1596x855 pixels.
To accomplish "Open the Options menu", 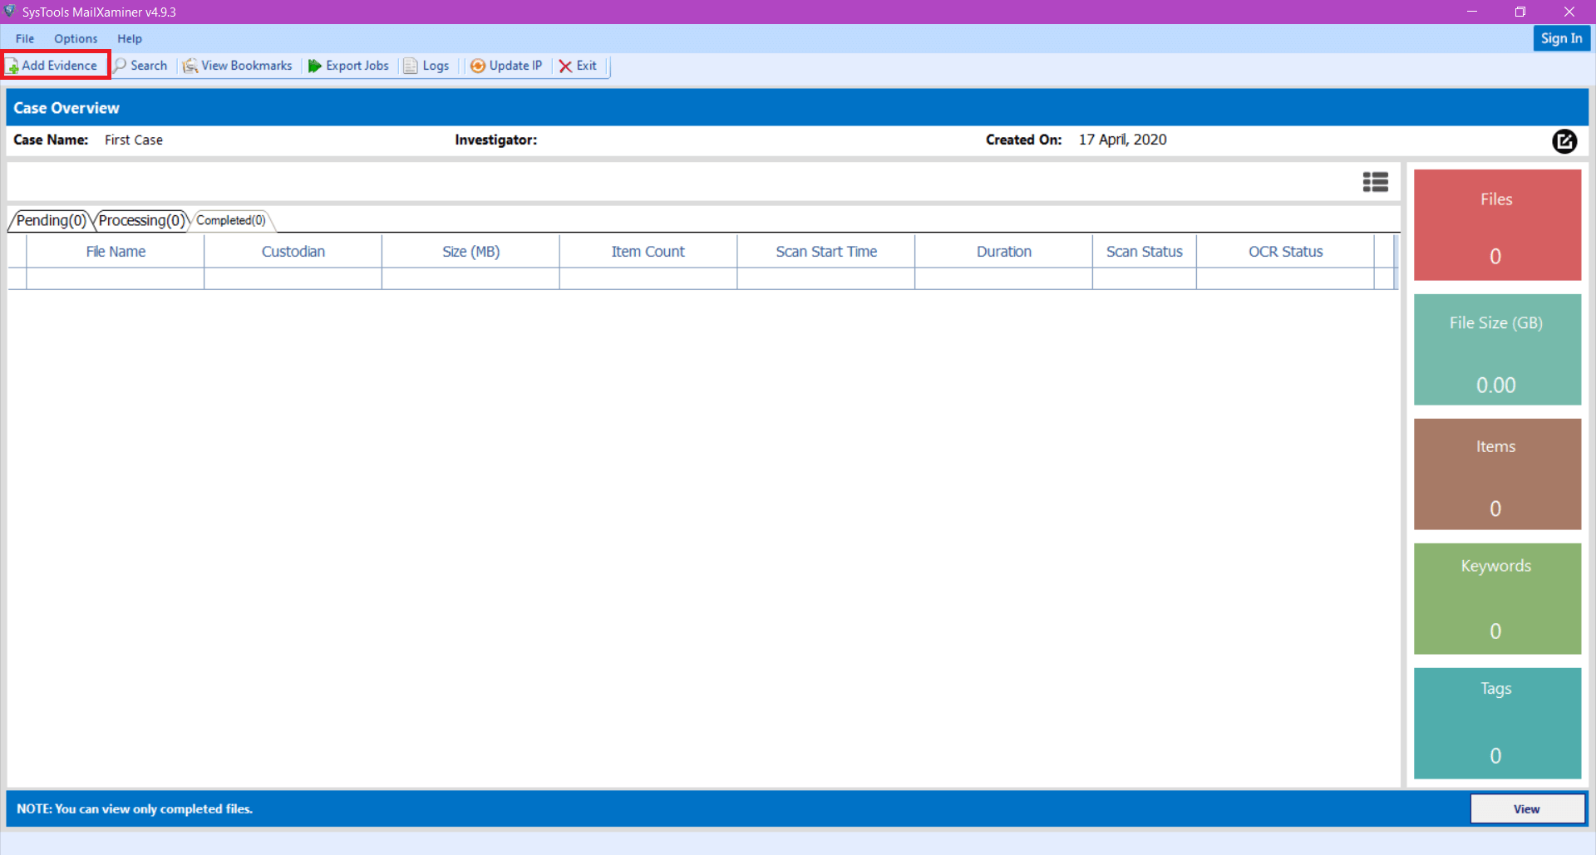I will pyautogui.click(x=76, y=38).
